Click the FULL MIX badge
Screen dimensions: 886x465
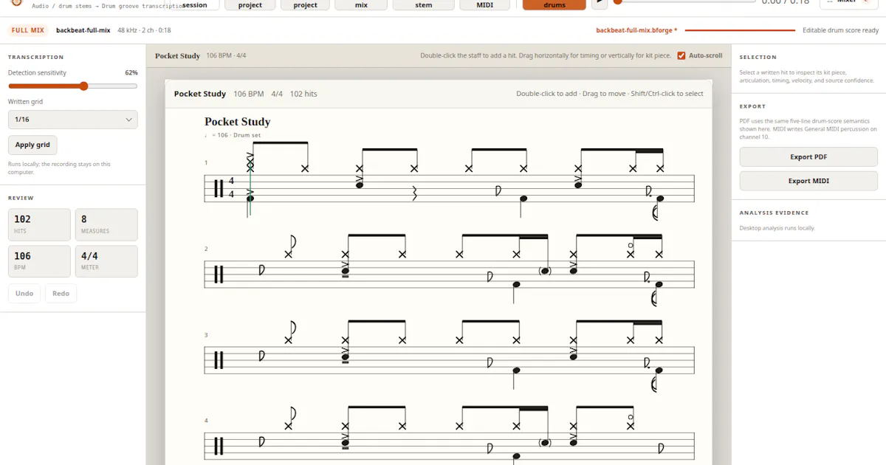click(x=28, y=30)
